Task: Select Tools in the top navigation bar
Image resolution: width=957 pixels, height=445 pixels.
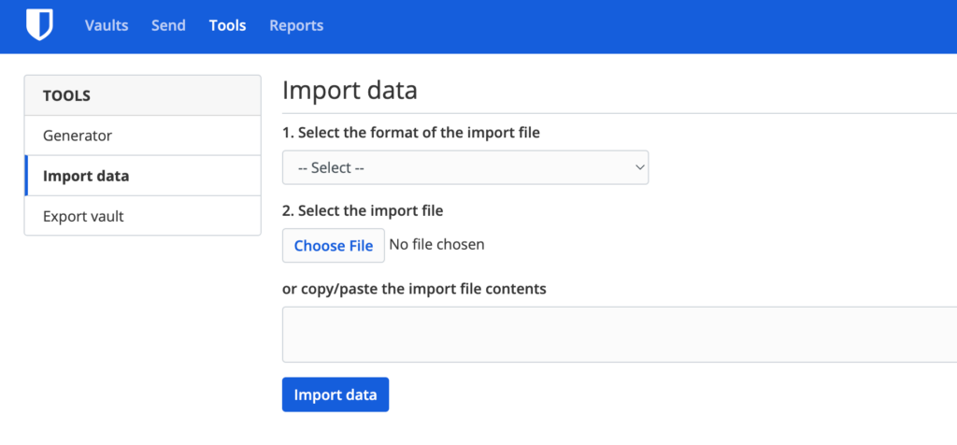Action: click(228, 25)
